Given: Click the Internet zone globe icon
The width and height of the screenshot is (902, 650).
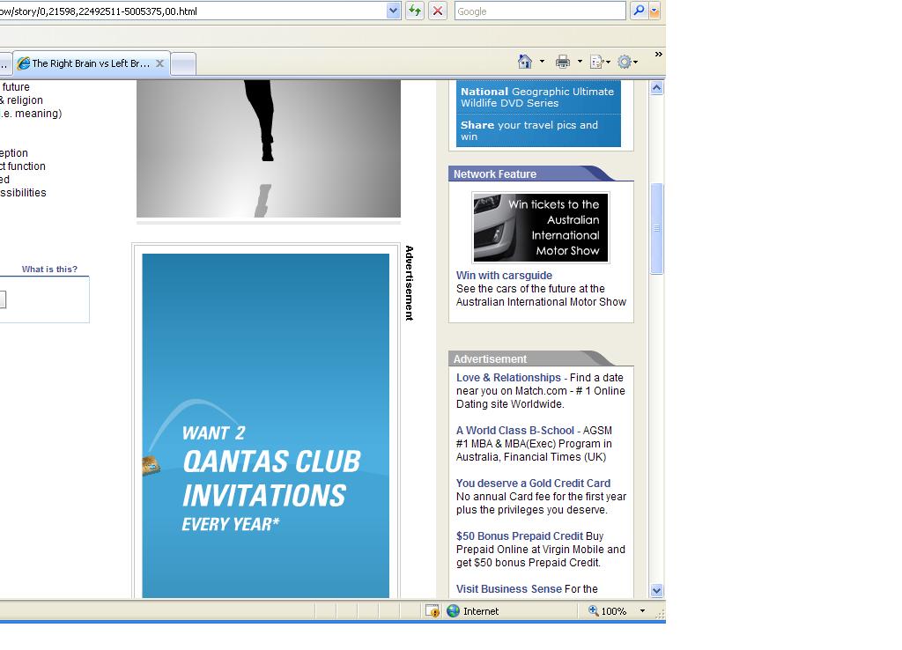Looking at the screenshot, I should [x=454, y=611].
